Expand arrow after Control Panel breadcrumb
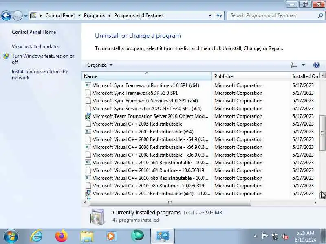Screen dimensions: 326x244 point(79,15)
